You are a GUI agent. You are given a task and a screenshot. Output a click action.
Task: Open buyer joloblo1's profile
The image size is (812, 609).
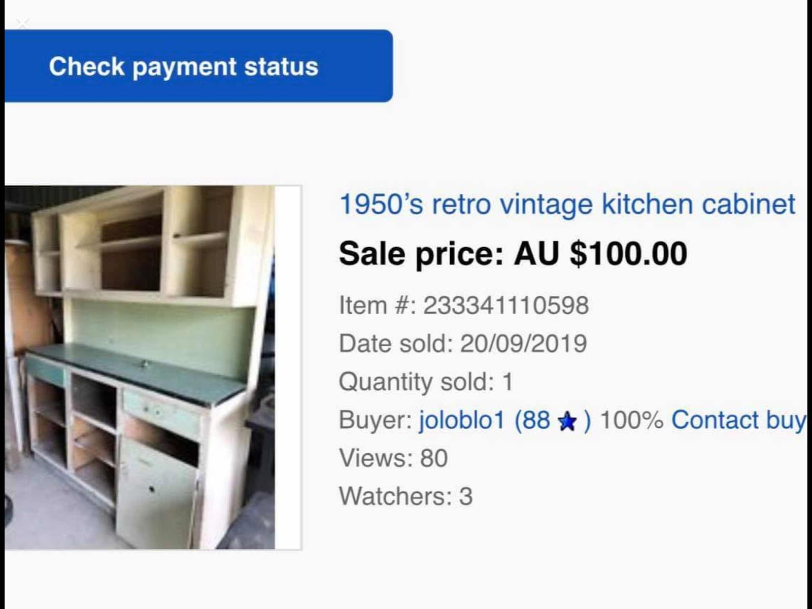(x=462, y=420)
